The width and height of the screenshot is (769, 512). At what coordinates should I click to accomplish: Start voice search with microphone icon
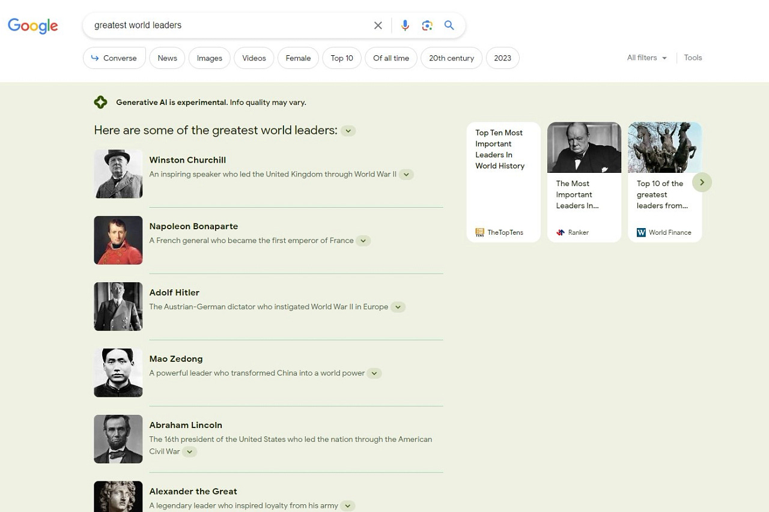[405, 25]
